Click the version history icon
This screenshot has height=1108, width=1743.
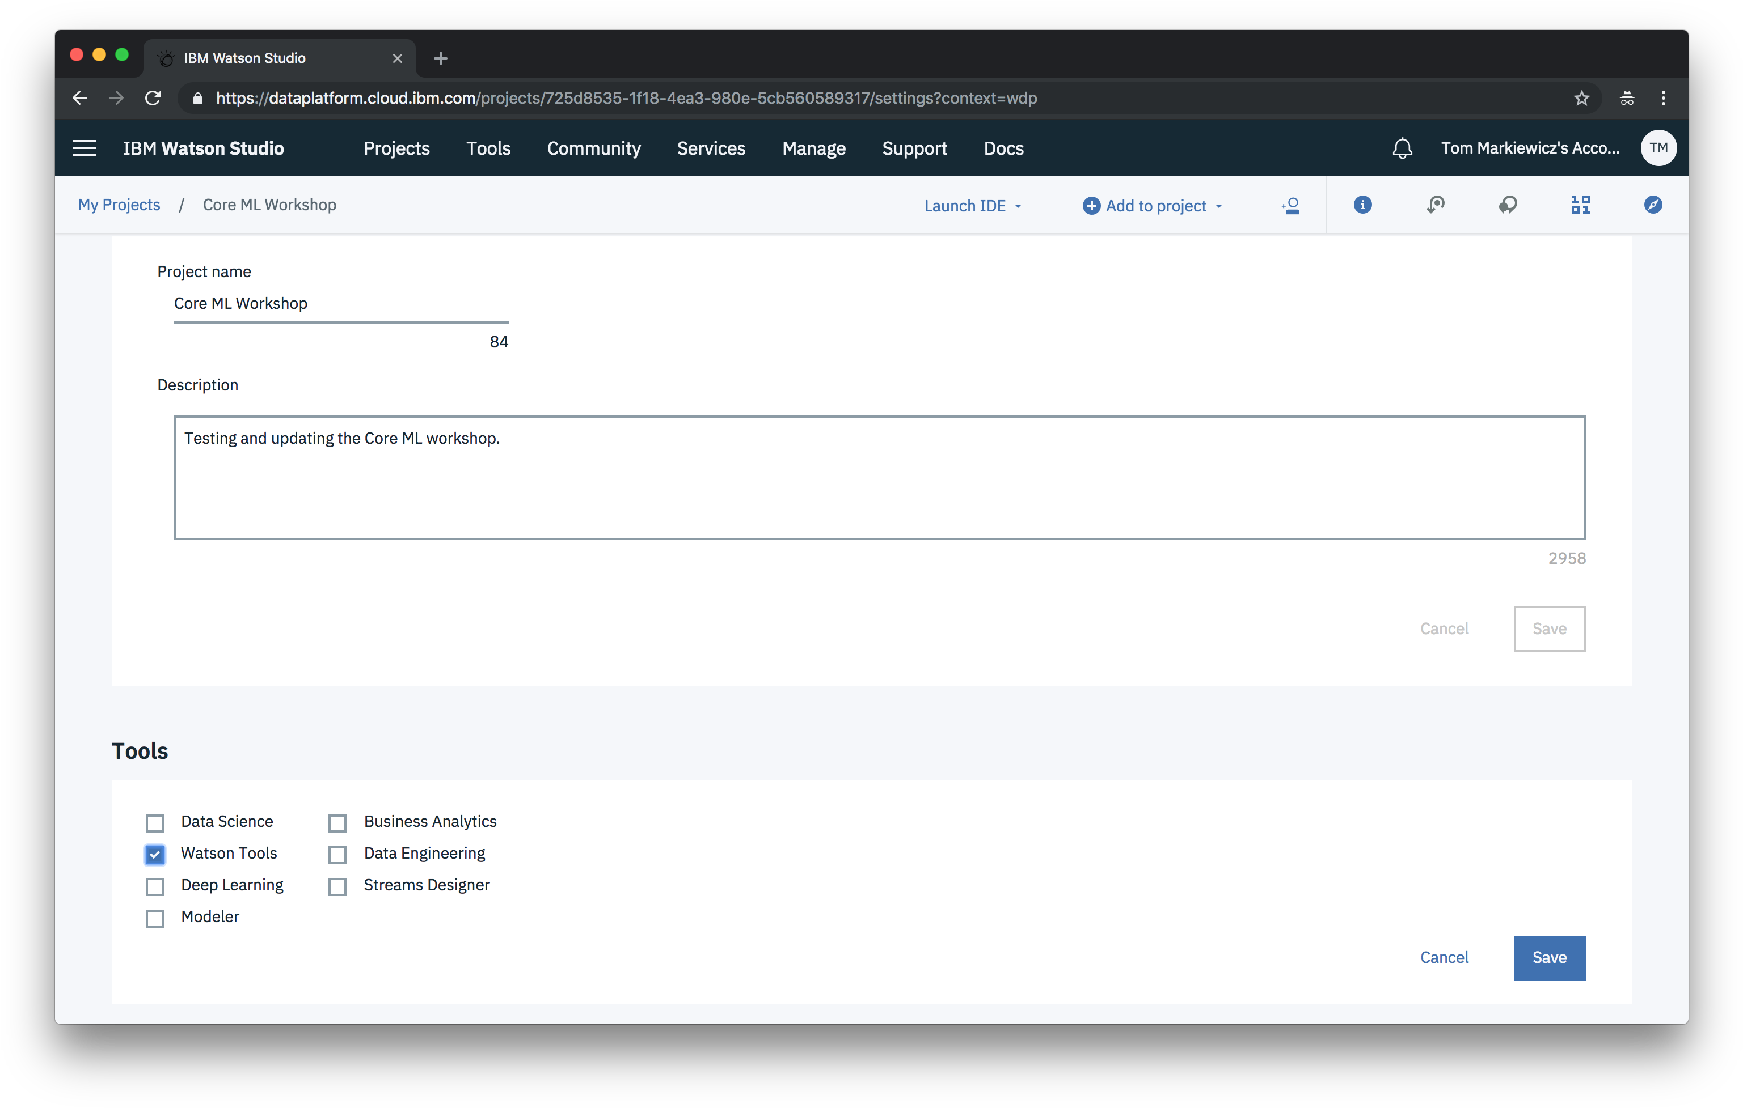[1434, 205]
